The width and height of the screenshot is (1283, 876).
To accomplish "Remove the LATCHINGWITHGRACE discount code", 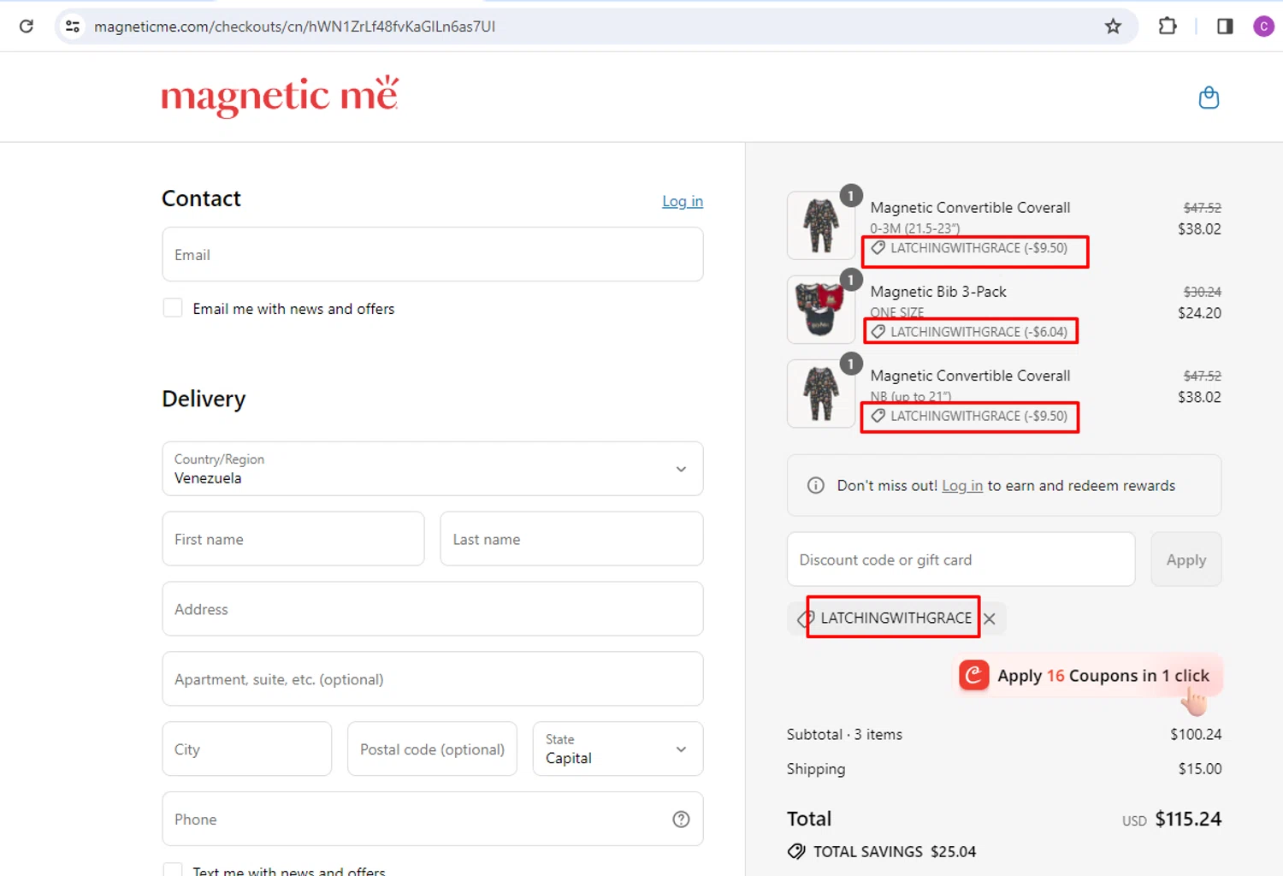I will 990,619.
